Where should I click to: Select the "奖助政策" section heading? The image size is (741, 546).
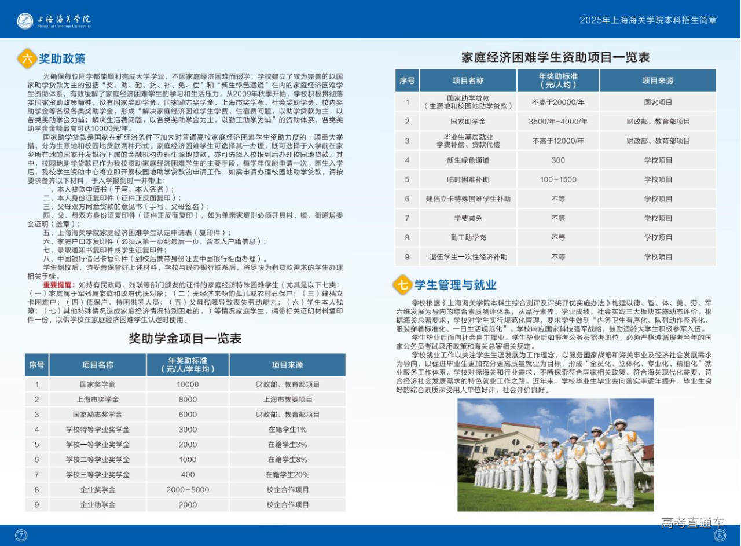[x=63, y=58]
